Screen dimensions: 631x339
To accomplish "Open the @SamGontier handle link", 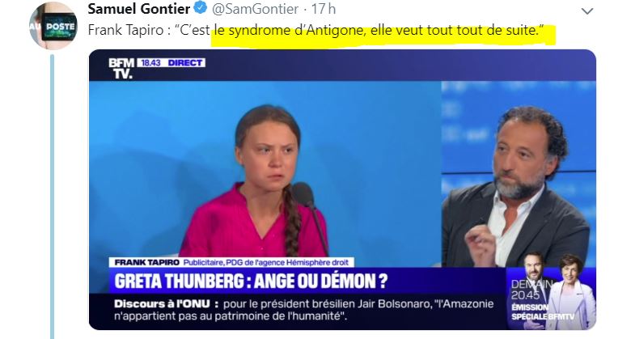I will coord(255,9).
